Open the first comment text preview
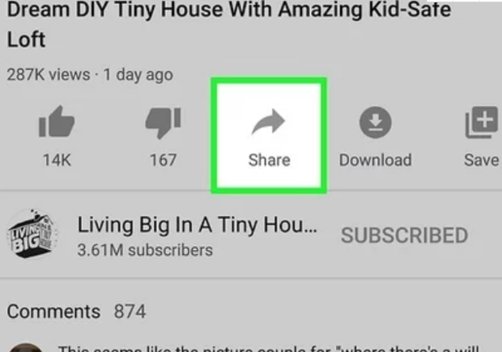 [269, 349]
